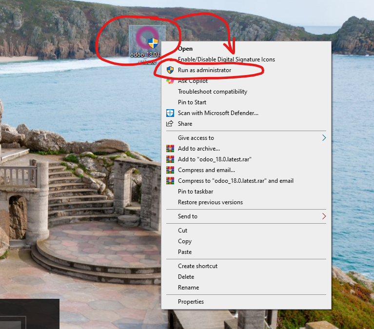The image size is (374, 329).
Task: Choose Compress to "odoo_18.0.latest.rar" and email
Action: click(236, 181)
